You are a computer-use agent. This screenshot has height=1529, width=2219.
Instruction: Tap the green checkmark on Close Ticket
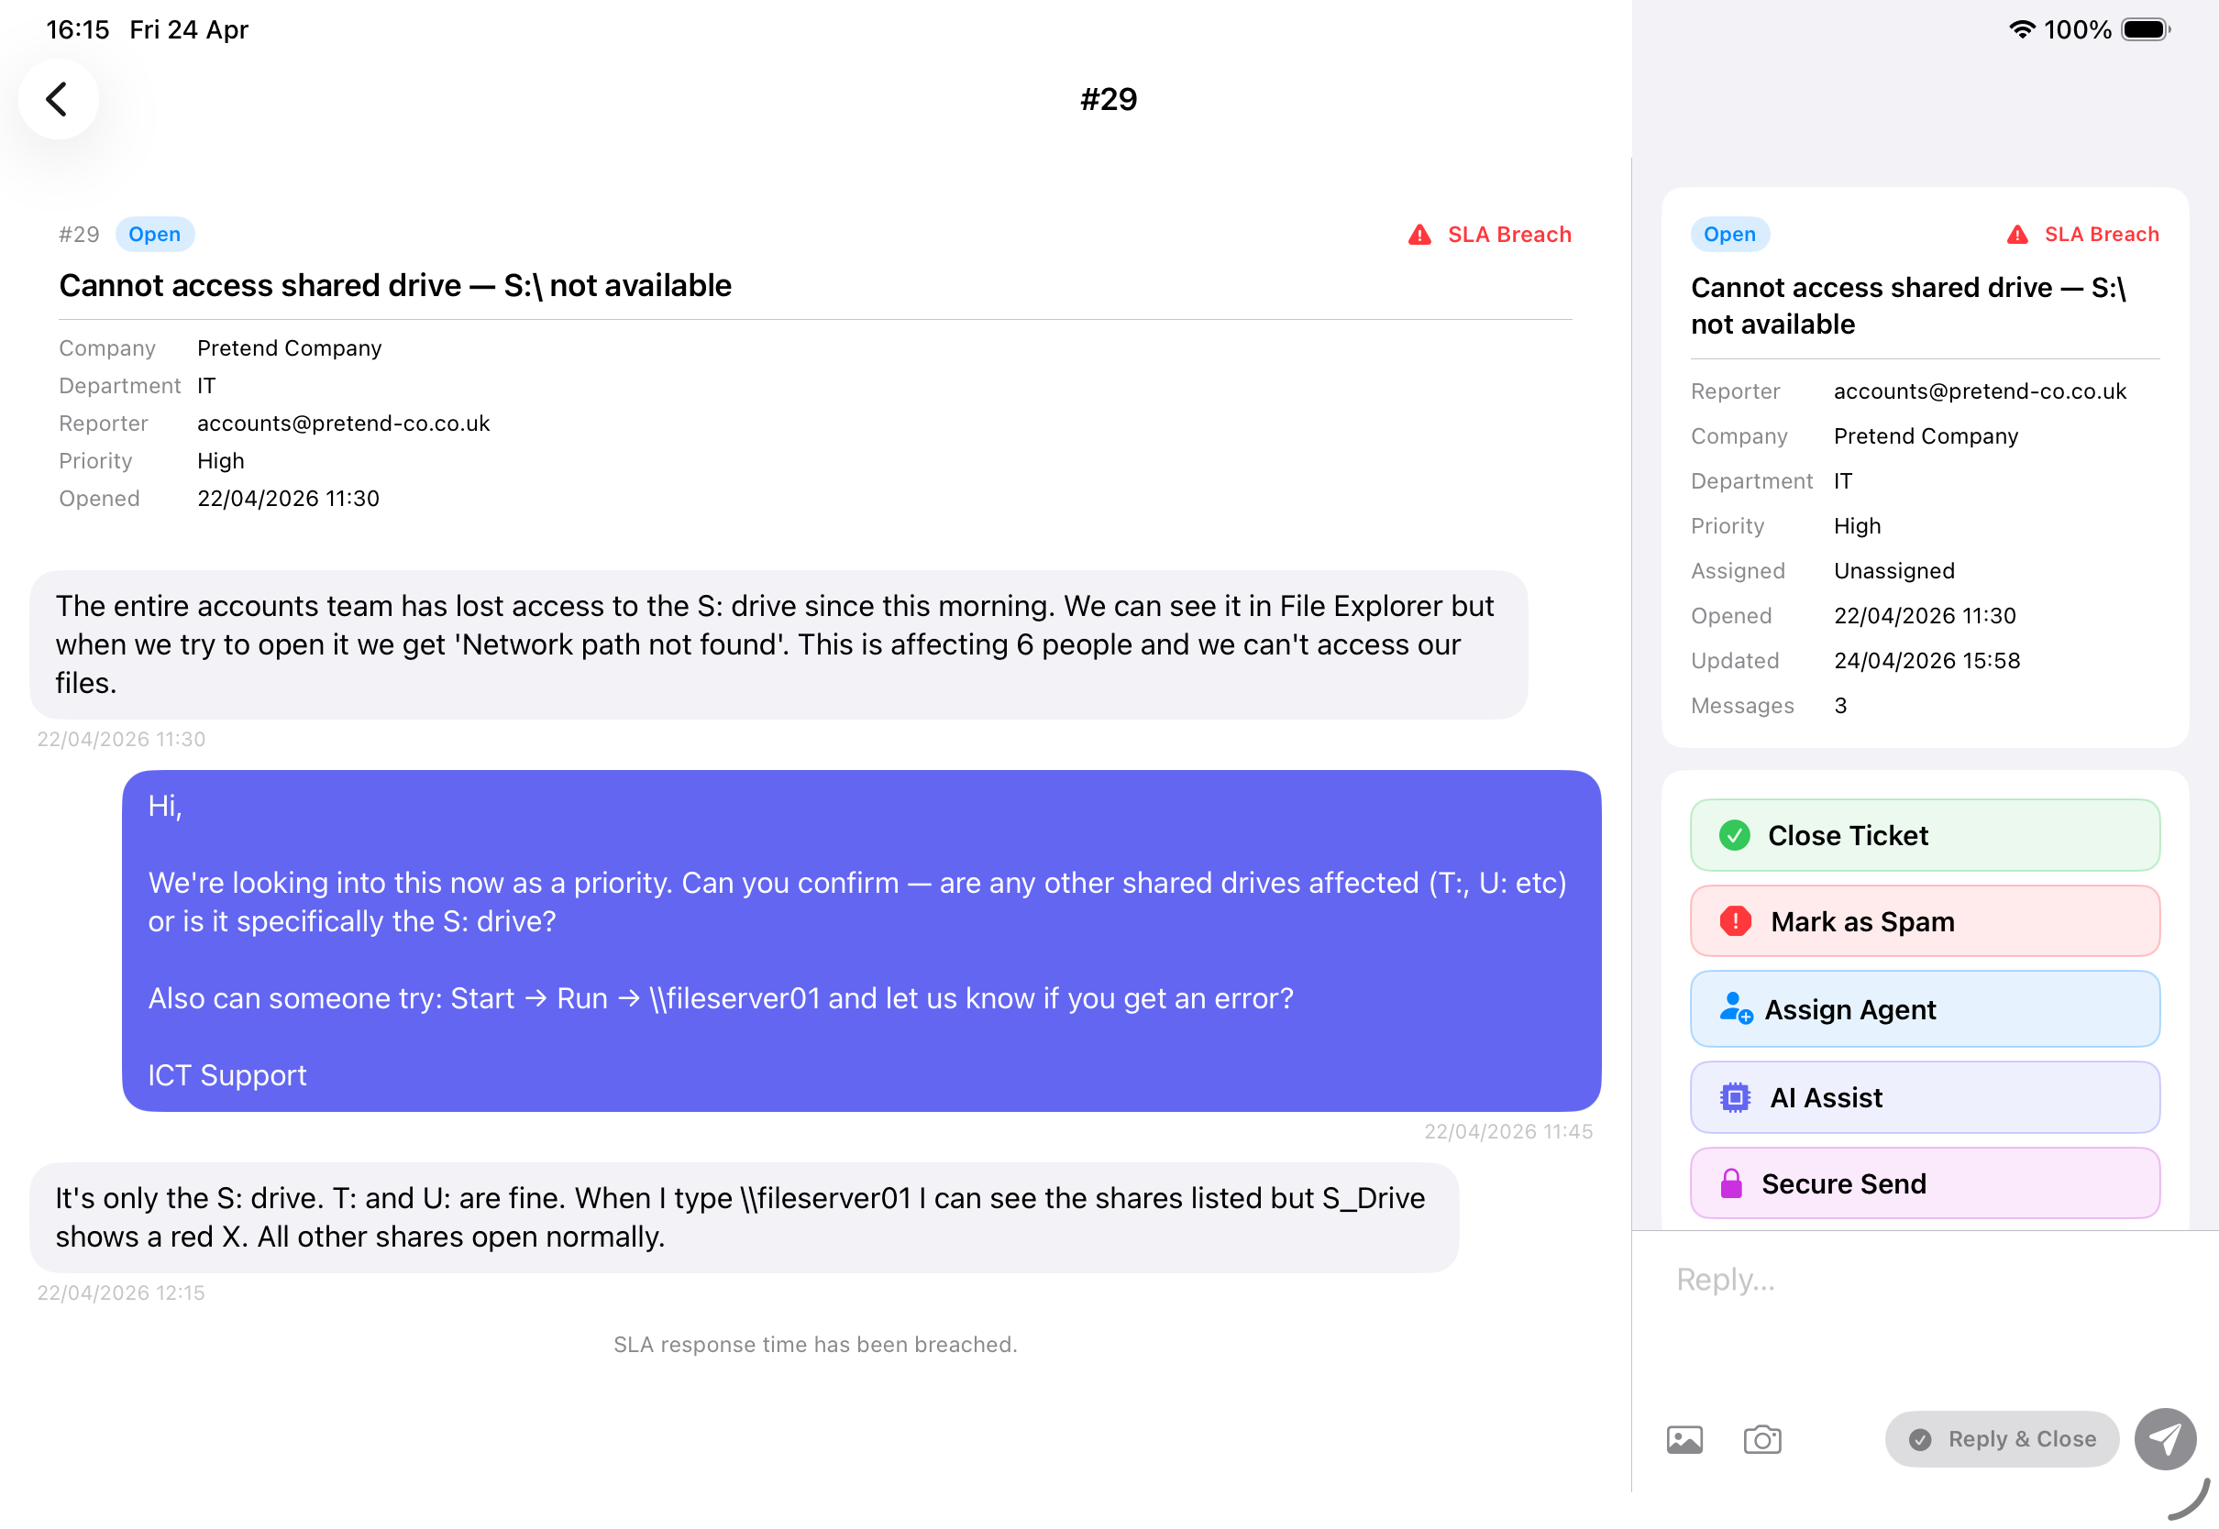[x=1734, y=835]
